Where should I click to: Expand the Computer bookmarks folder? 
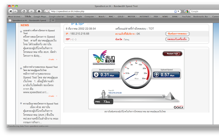[x=90, y=16]
